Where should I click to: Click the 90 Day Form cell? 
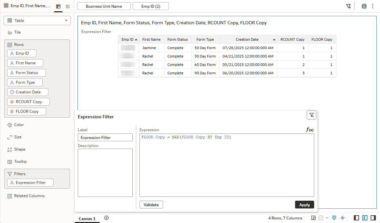coord(205,73)
